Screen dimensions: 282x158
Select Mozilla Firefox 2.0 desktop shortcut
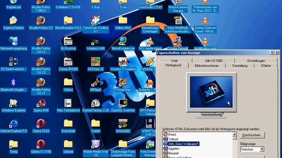coord(41,23)
